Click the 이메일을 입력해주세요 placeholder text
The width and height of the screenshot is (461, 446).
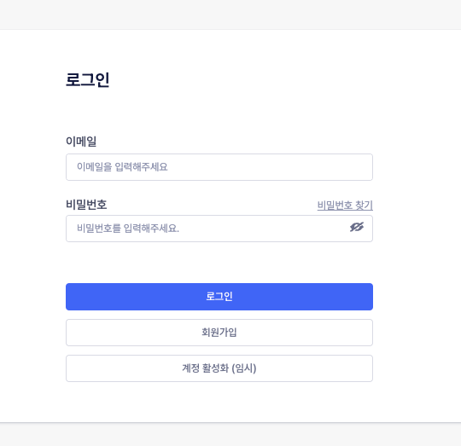pyautogui.click(x=122, y=167)
